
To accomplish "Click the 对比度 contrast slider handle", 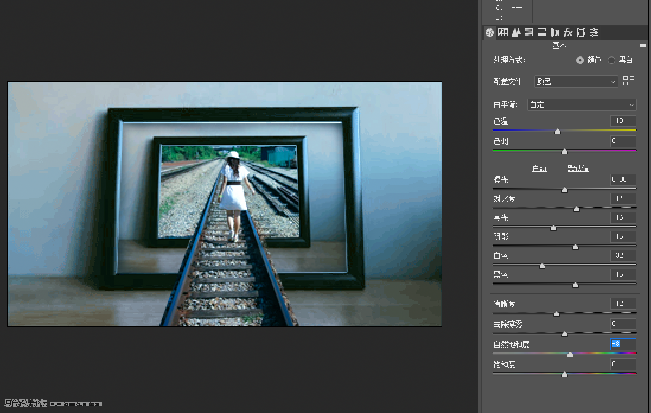I will pyautogui.click(x=576, y=209).
